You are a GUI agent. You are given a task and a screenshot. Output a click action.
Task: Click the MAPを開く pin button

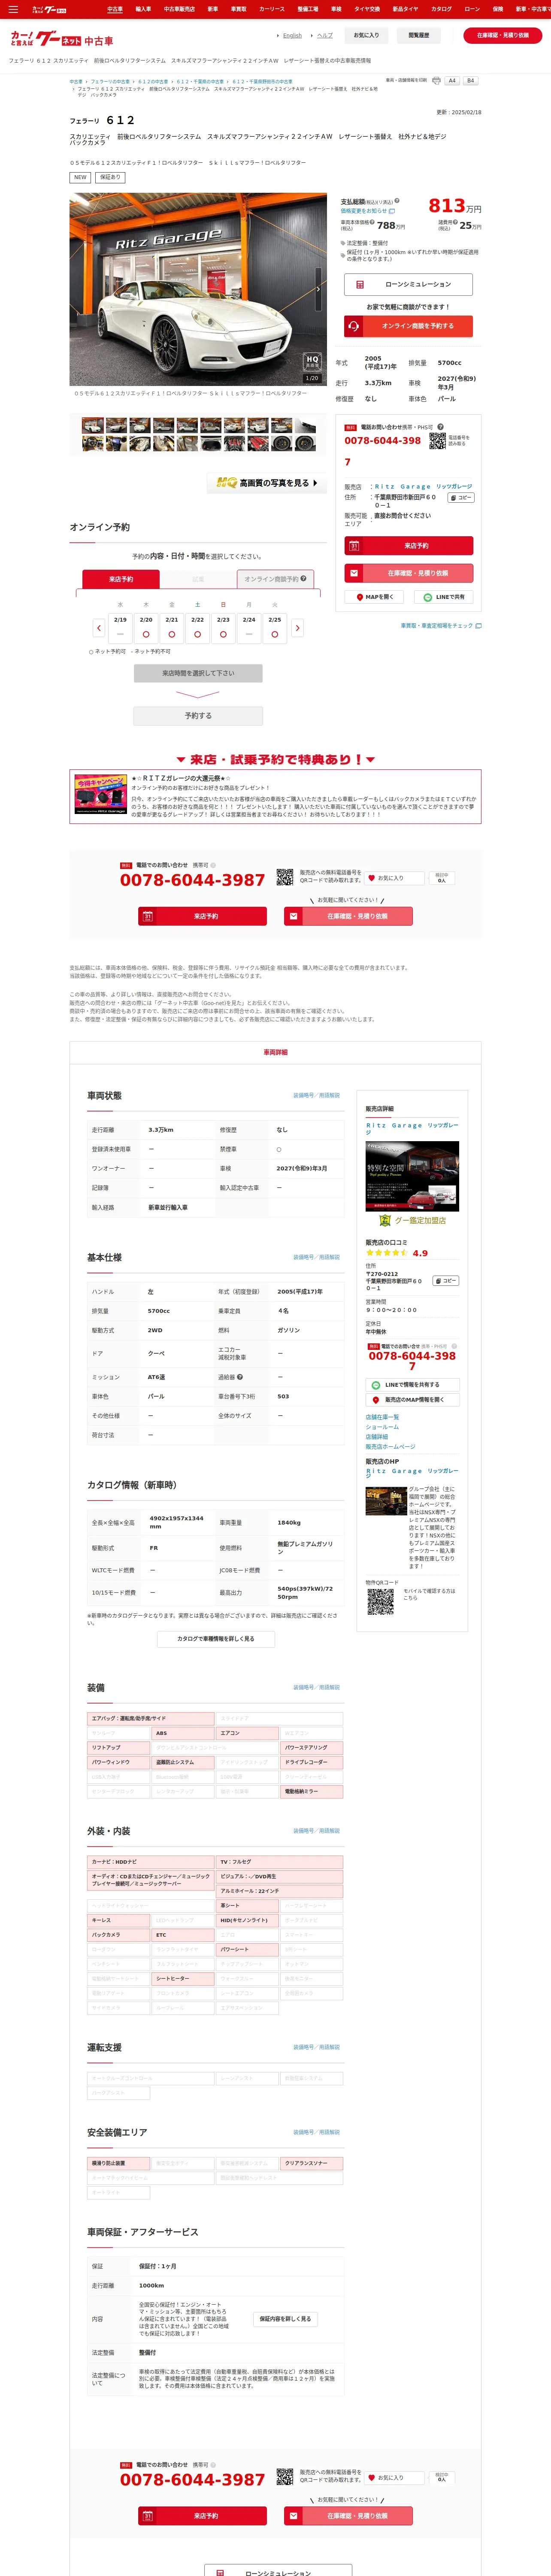[374, 597]
